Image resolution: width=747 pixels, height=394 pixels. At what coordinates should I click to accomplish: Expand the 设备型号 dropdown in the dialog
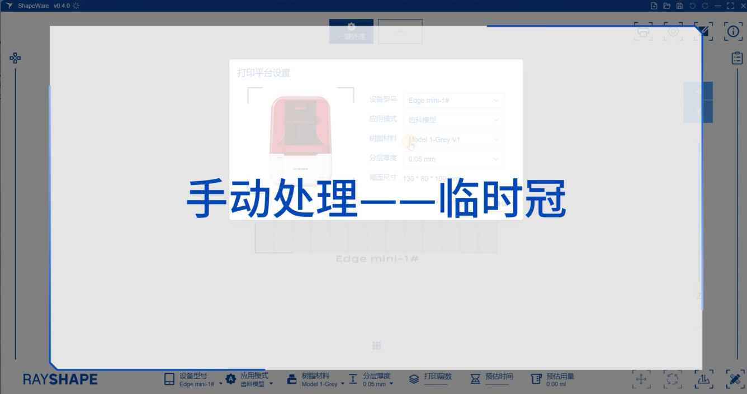[x=453, y=101]
